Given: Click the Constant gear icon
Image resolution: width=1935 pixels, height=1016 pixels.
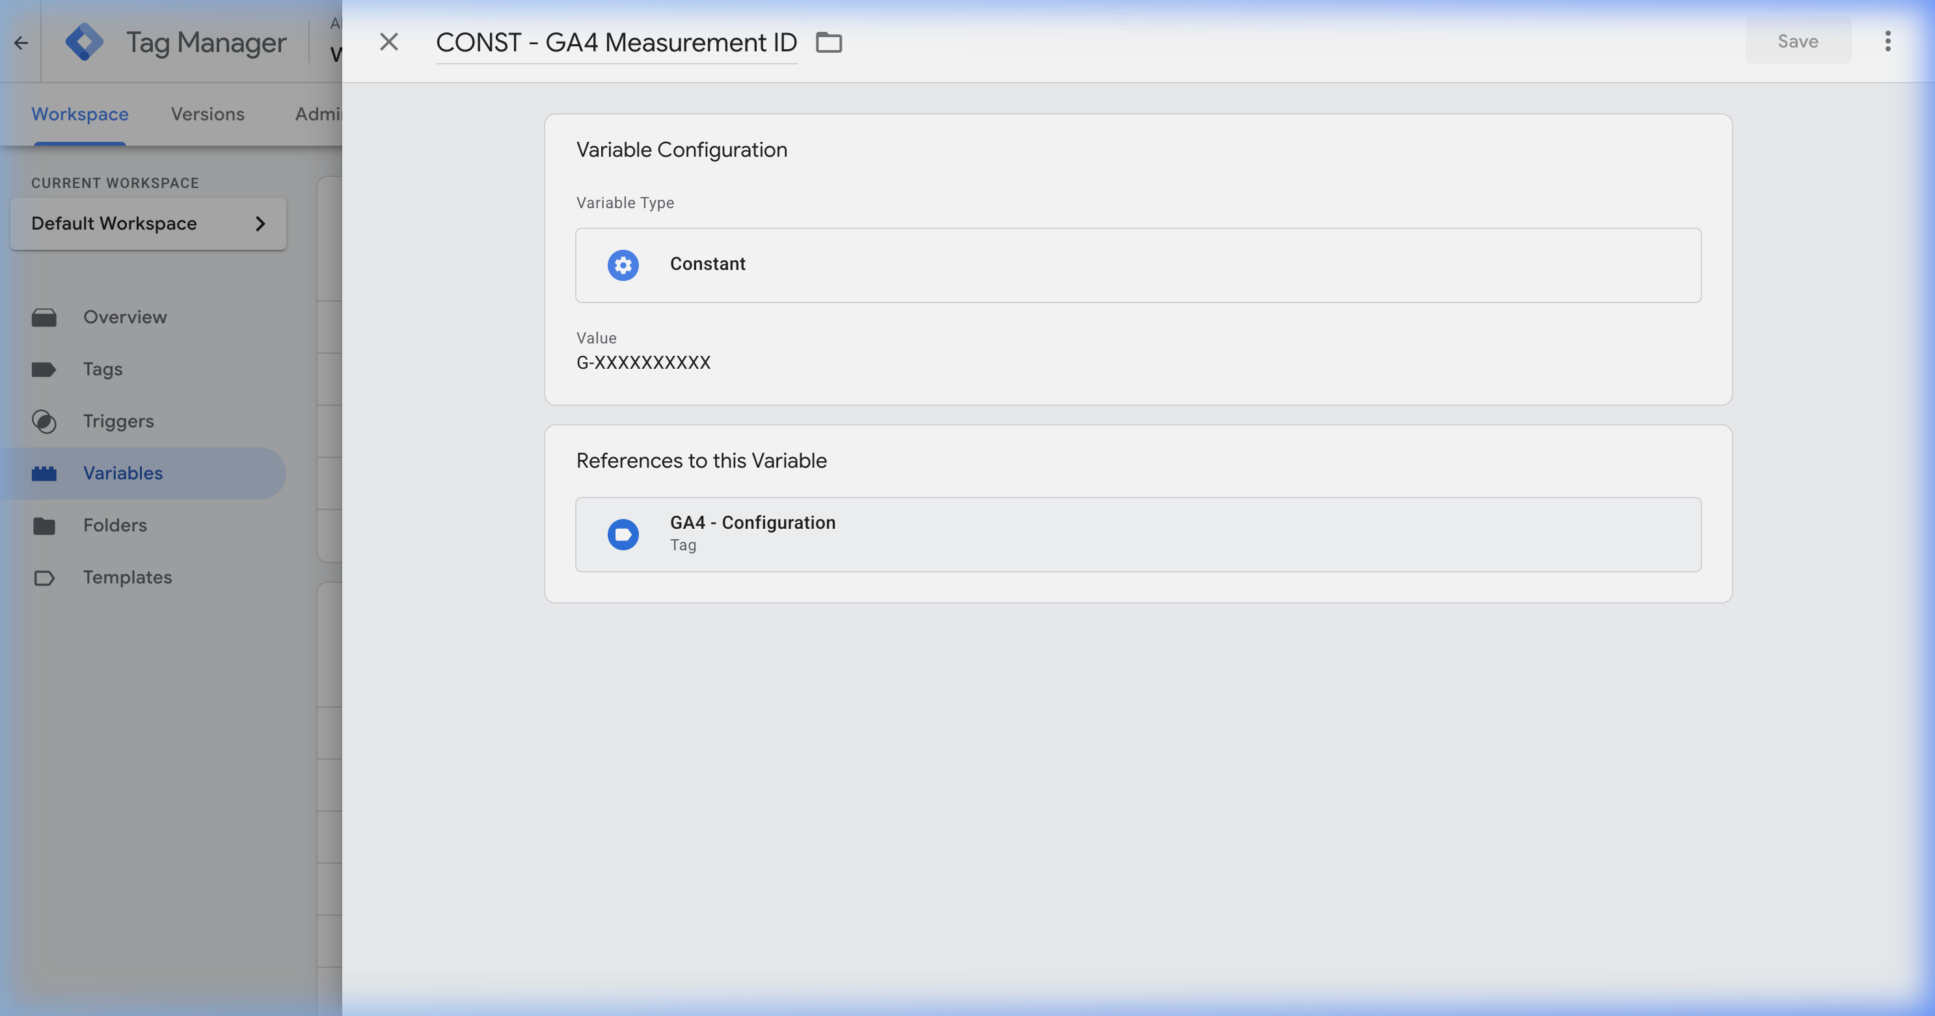Looking at the screenshot, I should tap(623, 264).
